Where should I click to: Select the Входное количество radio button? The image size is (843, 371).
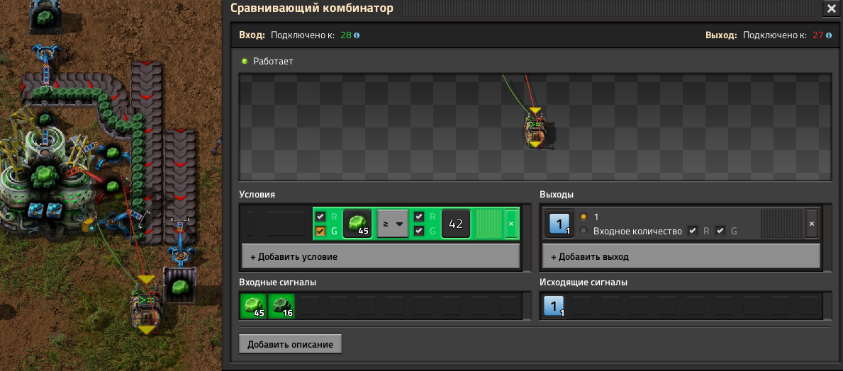coord(584,231)
